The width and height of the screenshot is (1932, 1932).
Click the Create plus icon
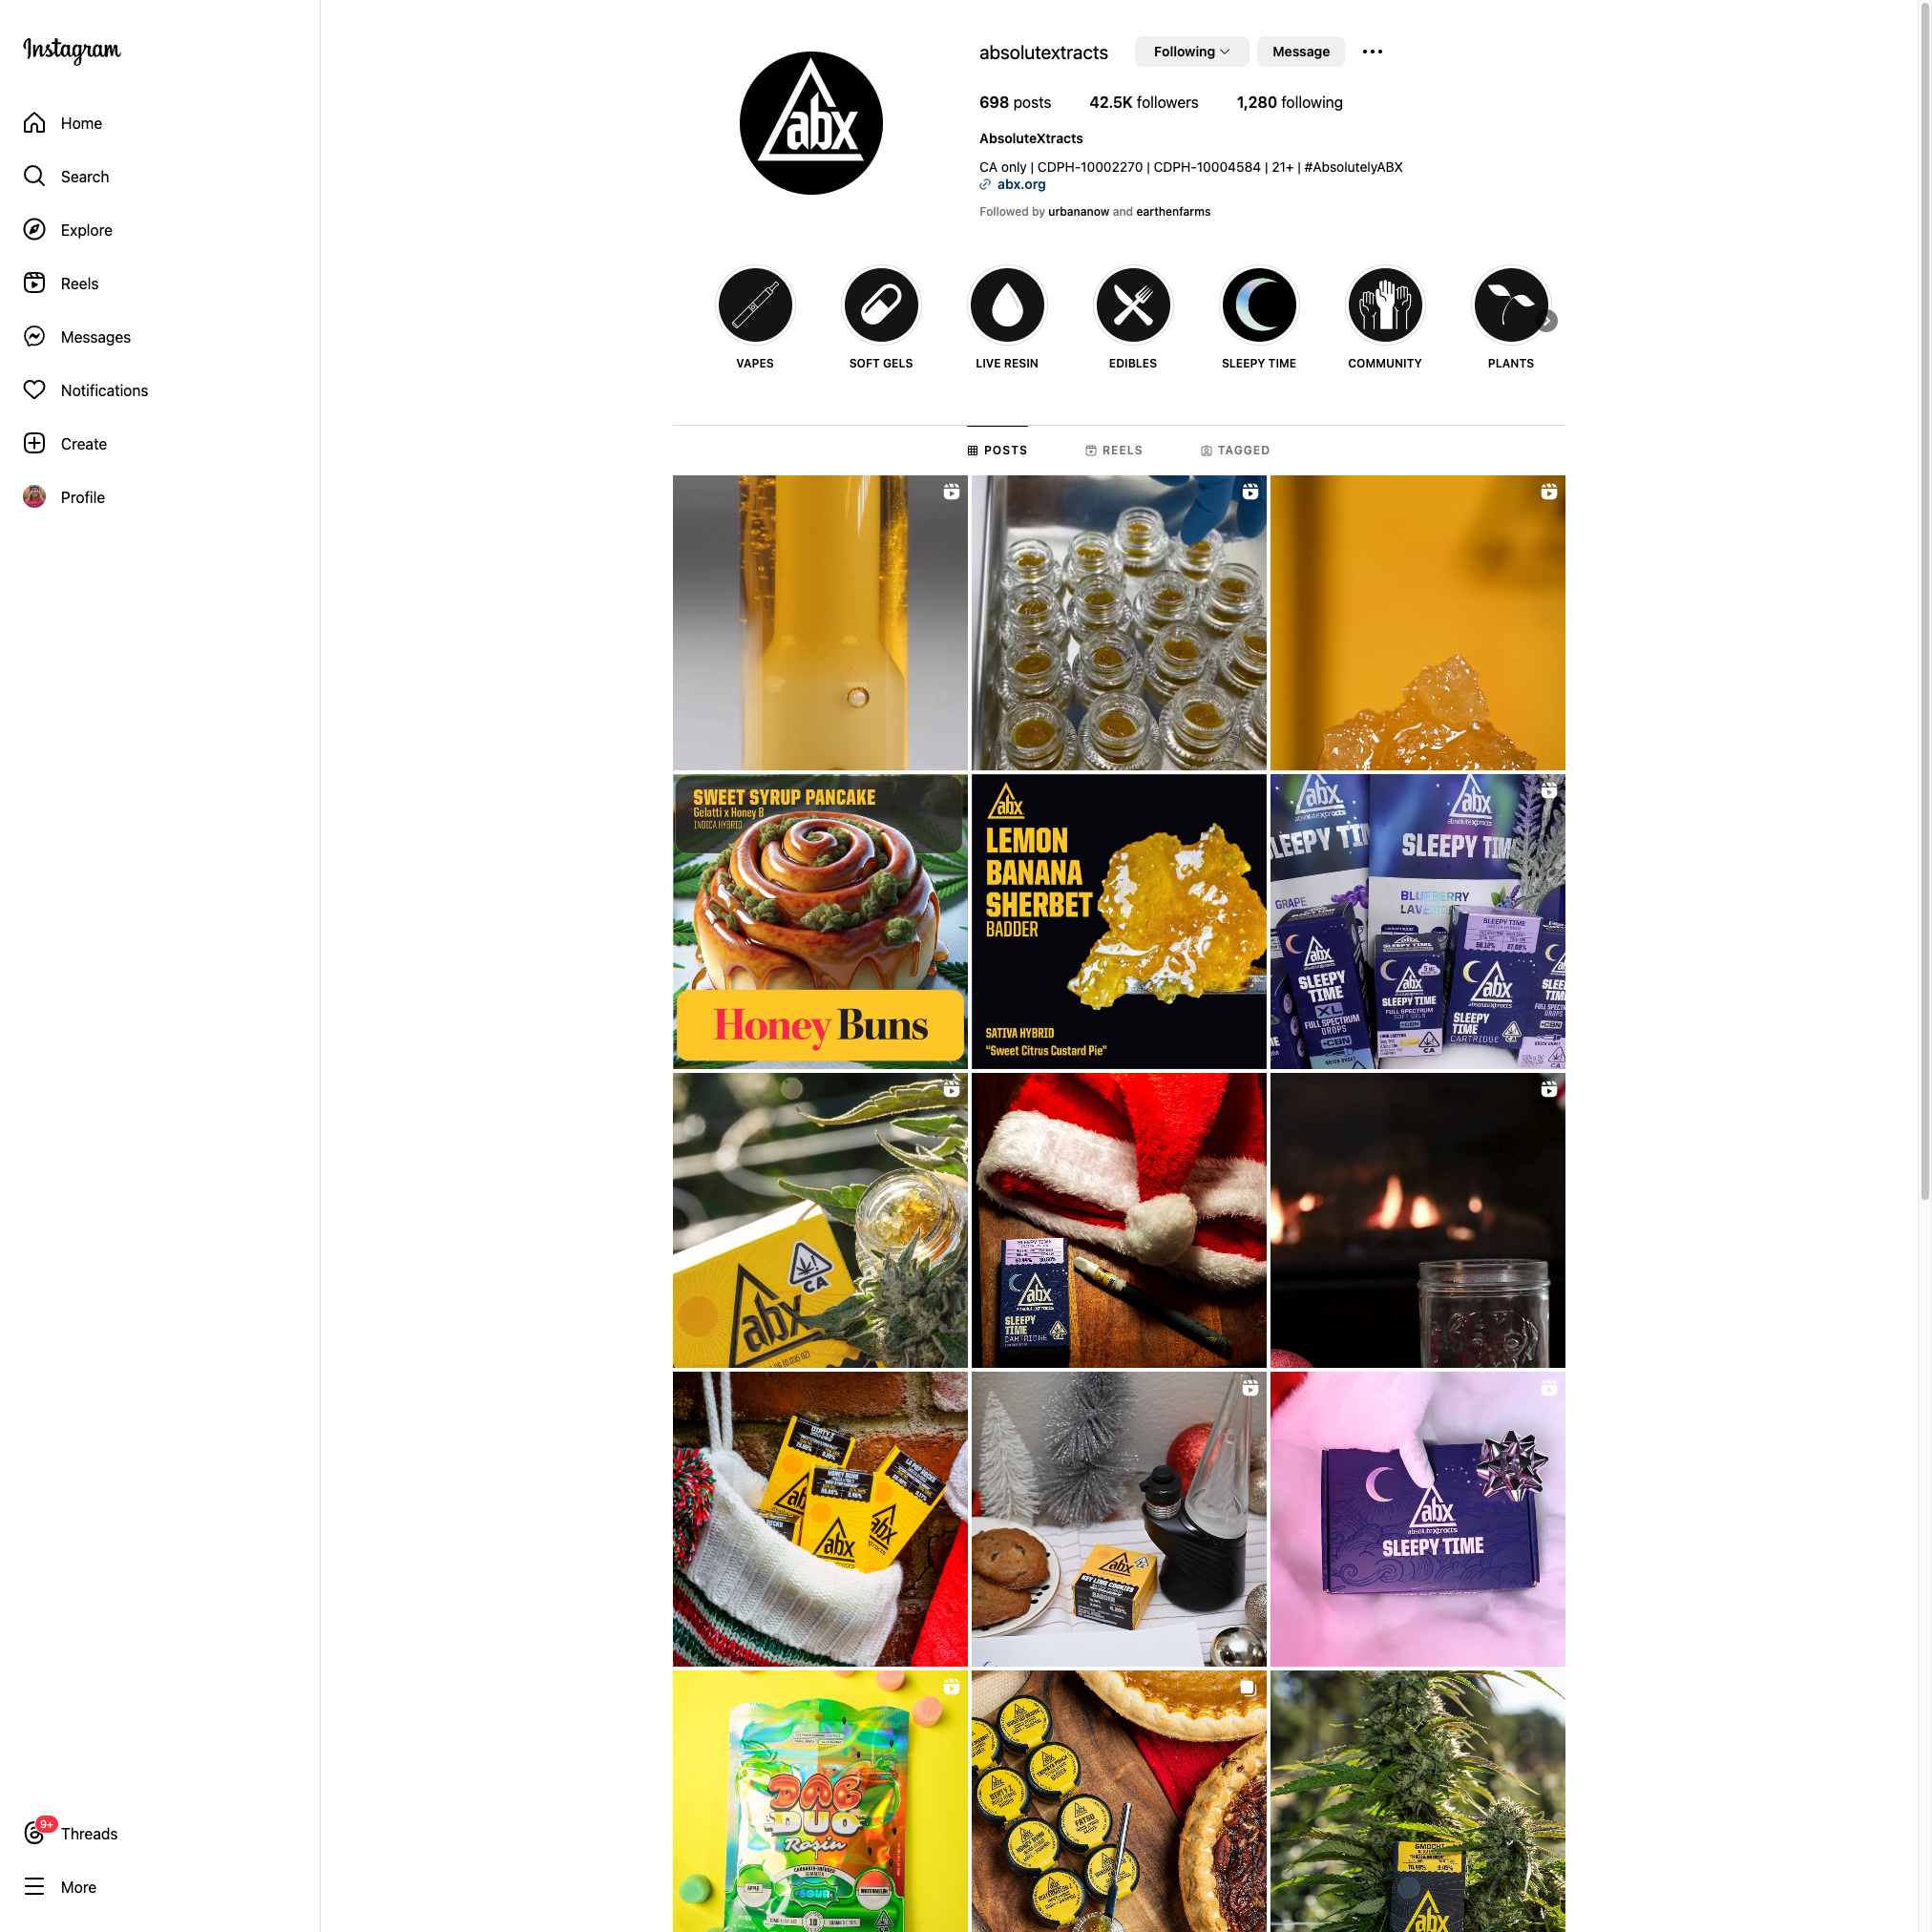(34, 444)
